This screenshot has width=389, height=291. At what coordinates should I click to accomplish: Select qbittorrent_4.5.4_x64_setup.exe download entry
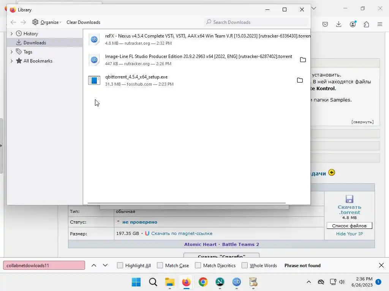[x=197, y=80]
